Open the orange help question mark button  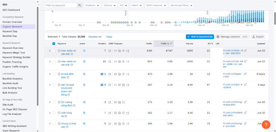266,125
